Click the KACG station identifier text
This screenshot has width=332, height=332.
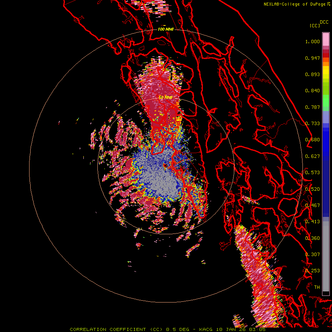205,329
